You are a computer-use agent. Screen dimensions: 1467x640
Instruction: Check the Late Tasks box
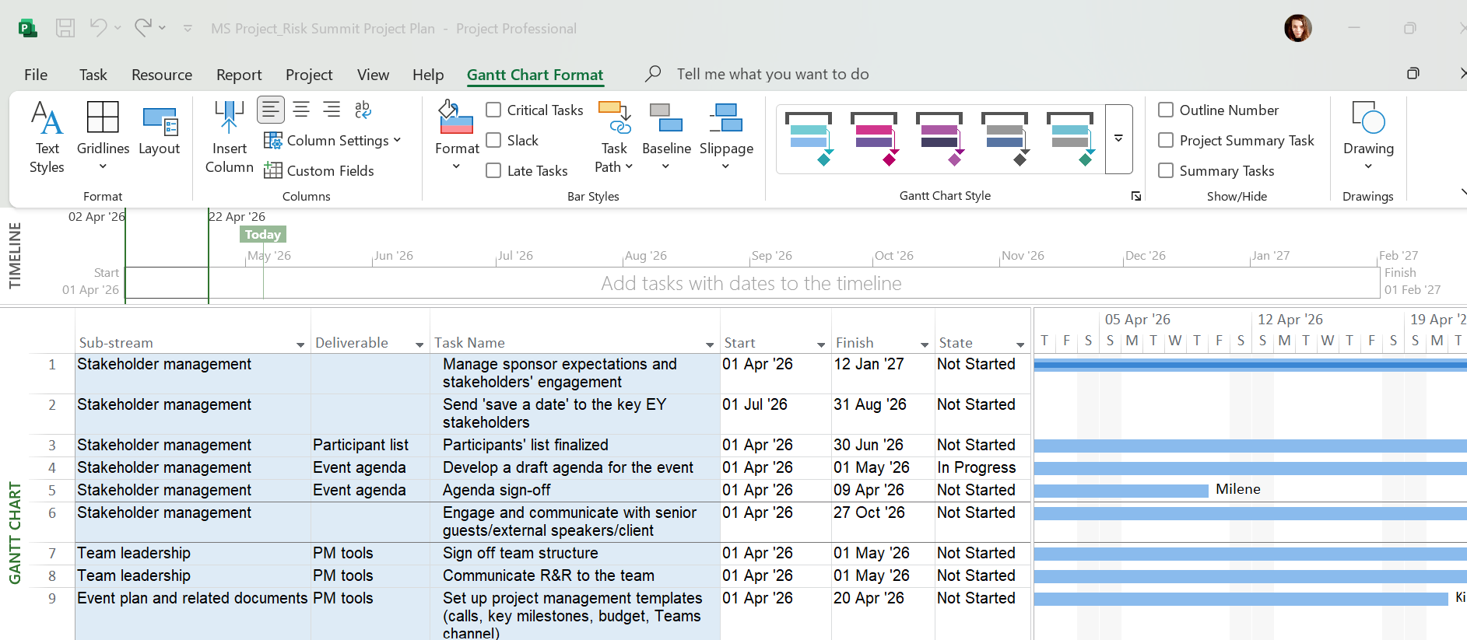pyautogui.click(x=493, y=171)
